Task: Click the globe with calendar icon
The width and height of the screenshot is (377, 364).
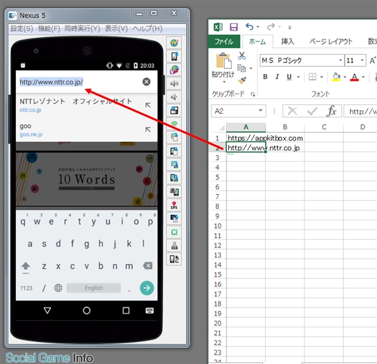Action: coord(174,70)
